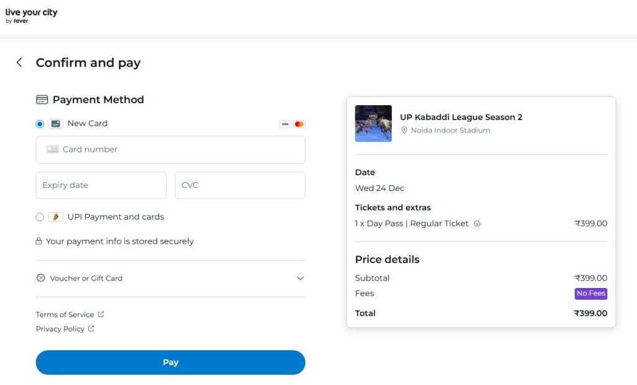
Task: Open the Expiry date field
Action: [101, 185]
